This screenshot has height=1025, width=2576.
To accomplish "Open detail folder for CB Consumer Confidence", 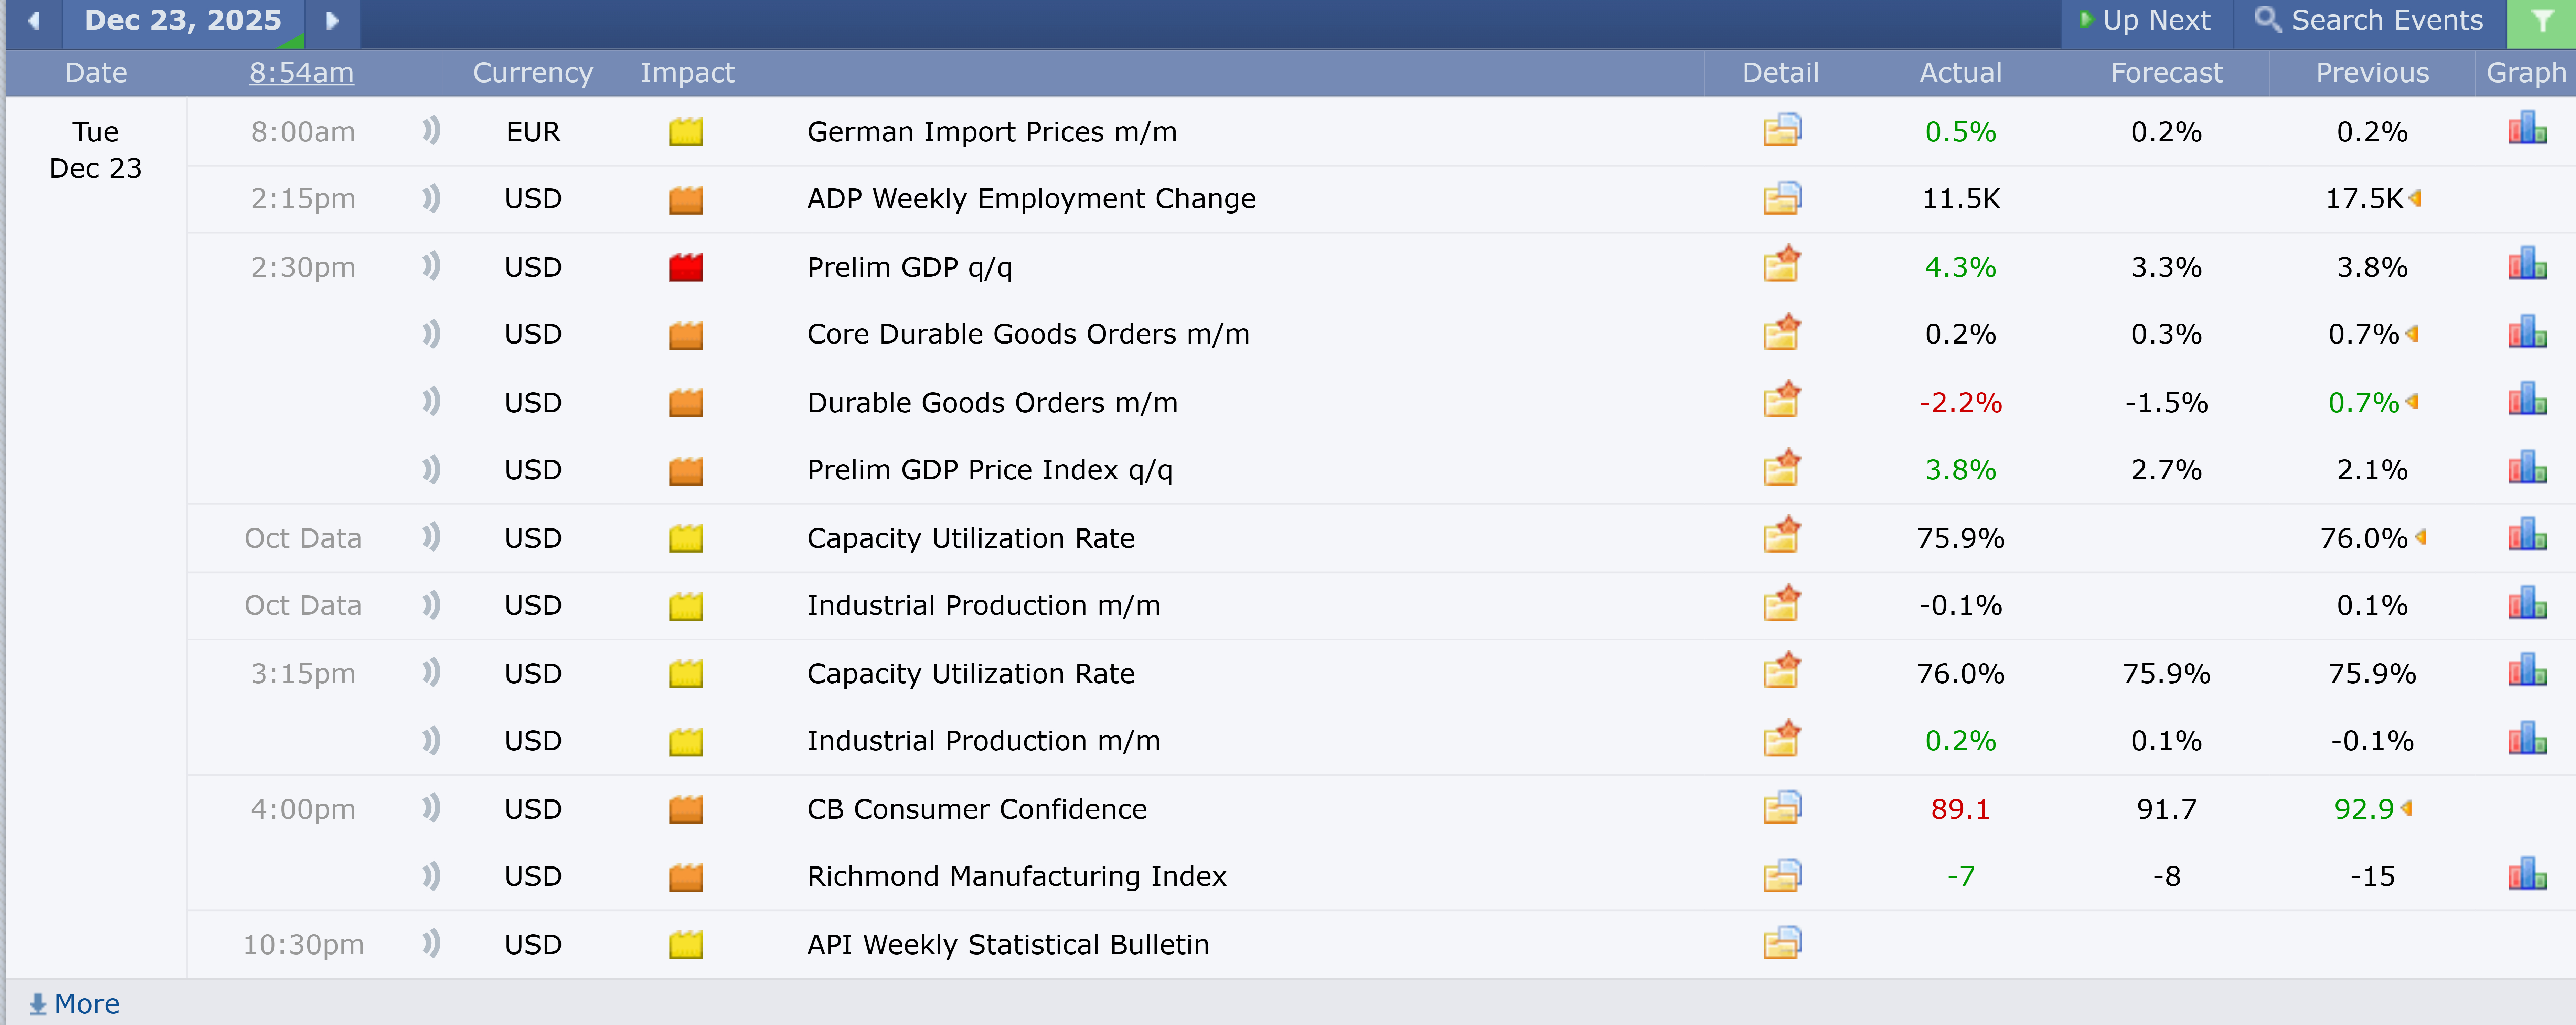I will pyautogui.click(x=1781, y=807).
